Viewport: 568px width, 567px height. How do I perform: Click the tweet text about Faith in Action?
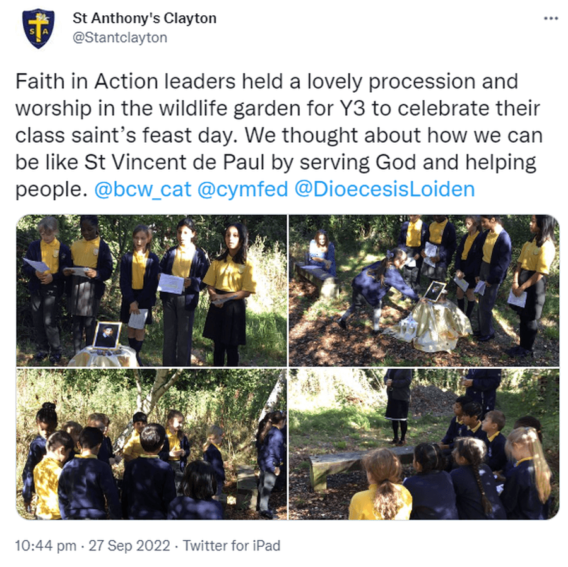click(279, 135)
